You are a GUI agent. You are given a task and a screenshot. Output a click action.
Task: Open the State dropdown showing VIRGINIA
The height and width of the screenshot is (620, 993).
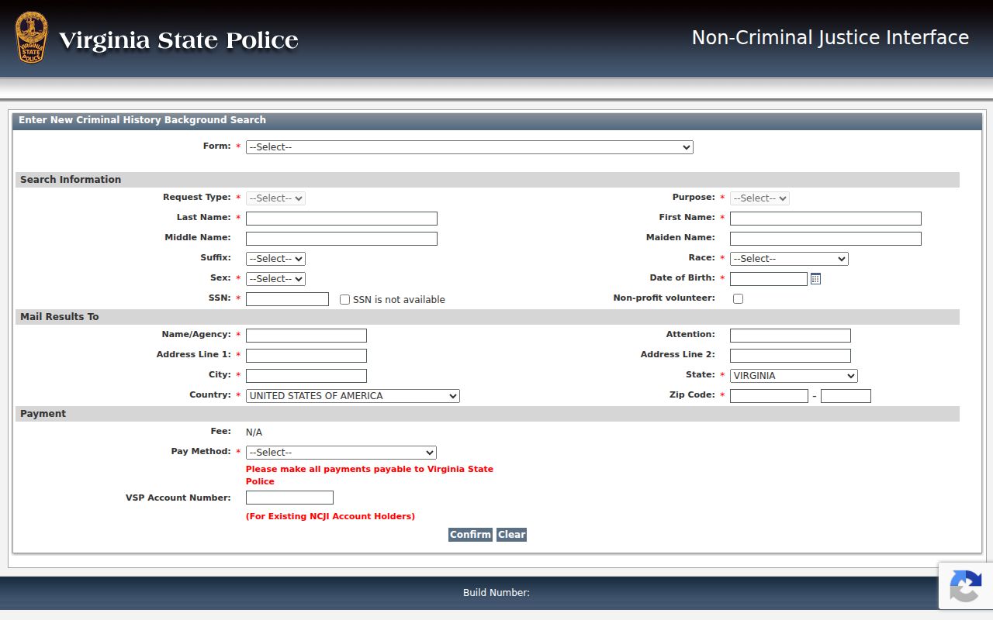tap(794, 376)
